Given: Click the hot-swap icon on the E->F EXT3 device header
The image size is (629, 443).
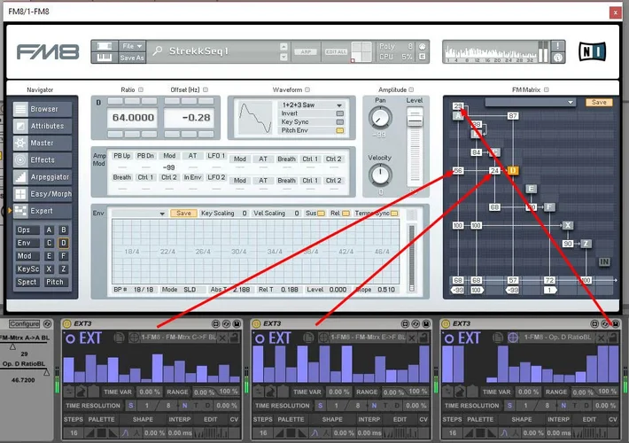Looking at the screenshot, I should (x=415, y=323).
